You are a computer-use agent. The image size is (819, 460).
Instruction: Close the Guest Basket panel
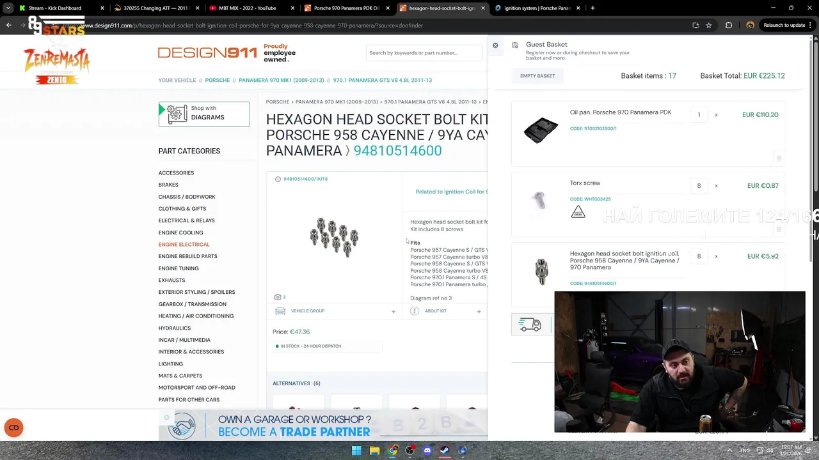495,45
